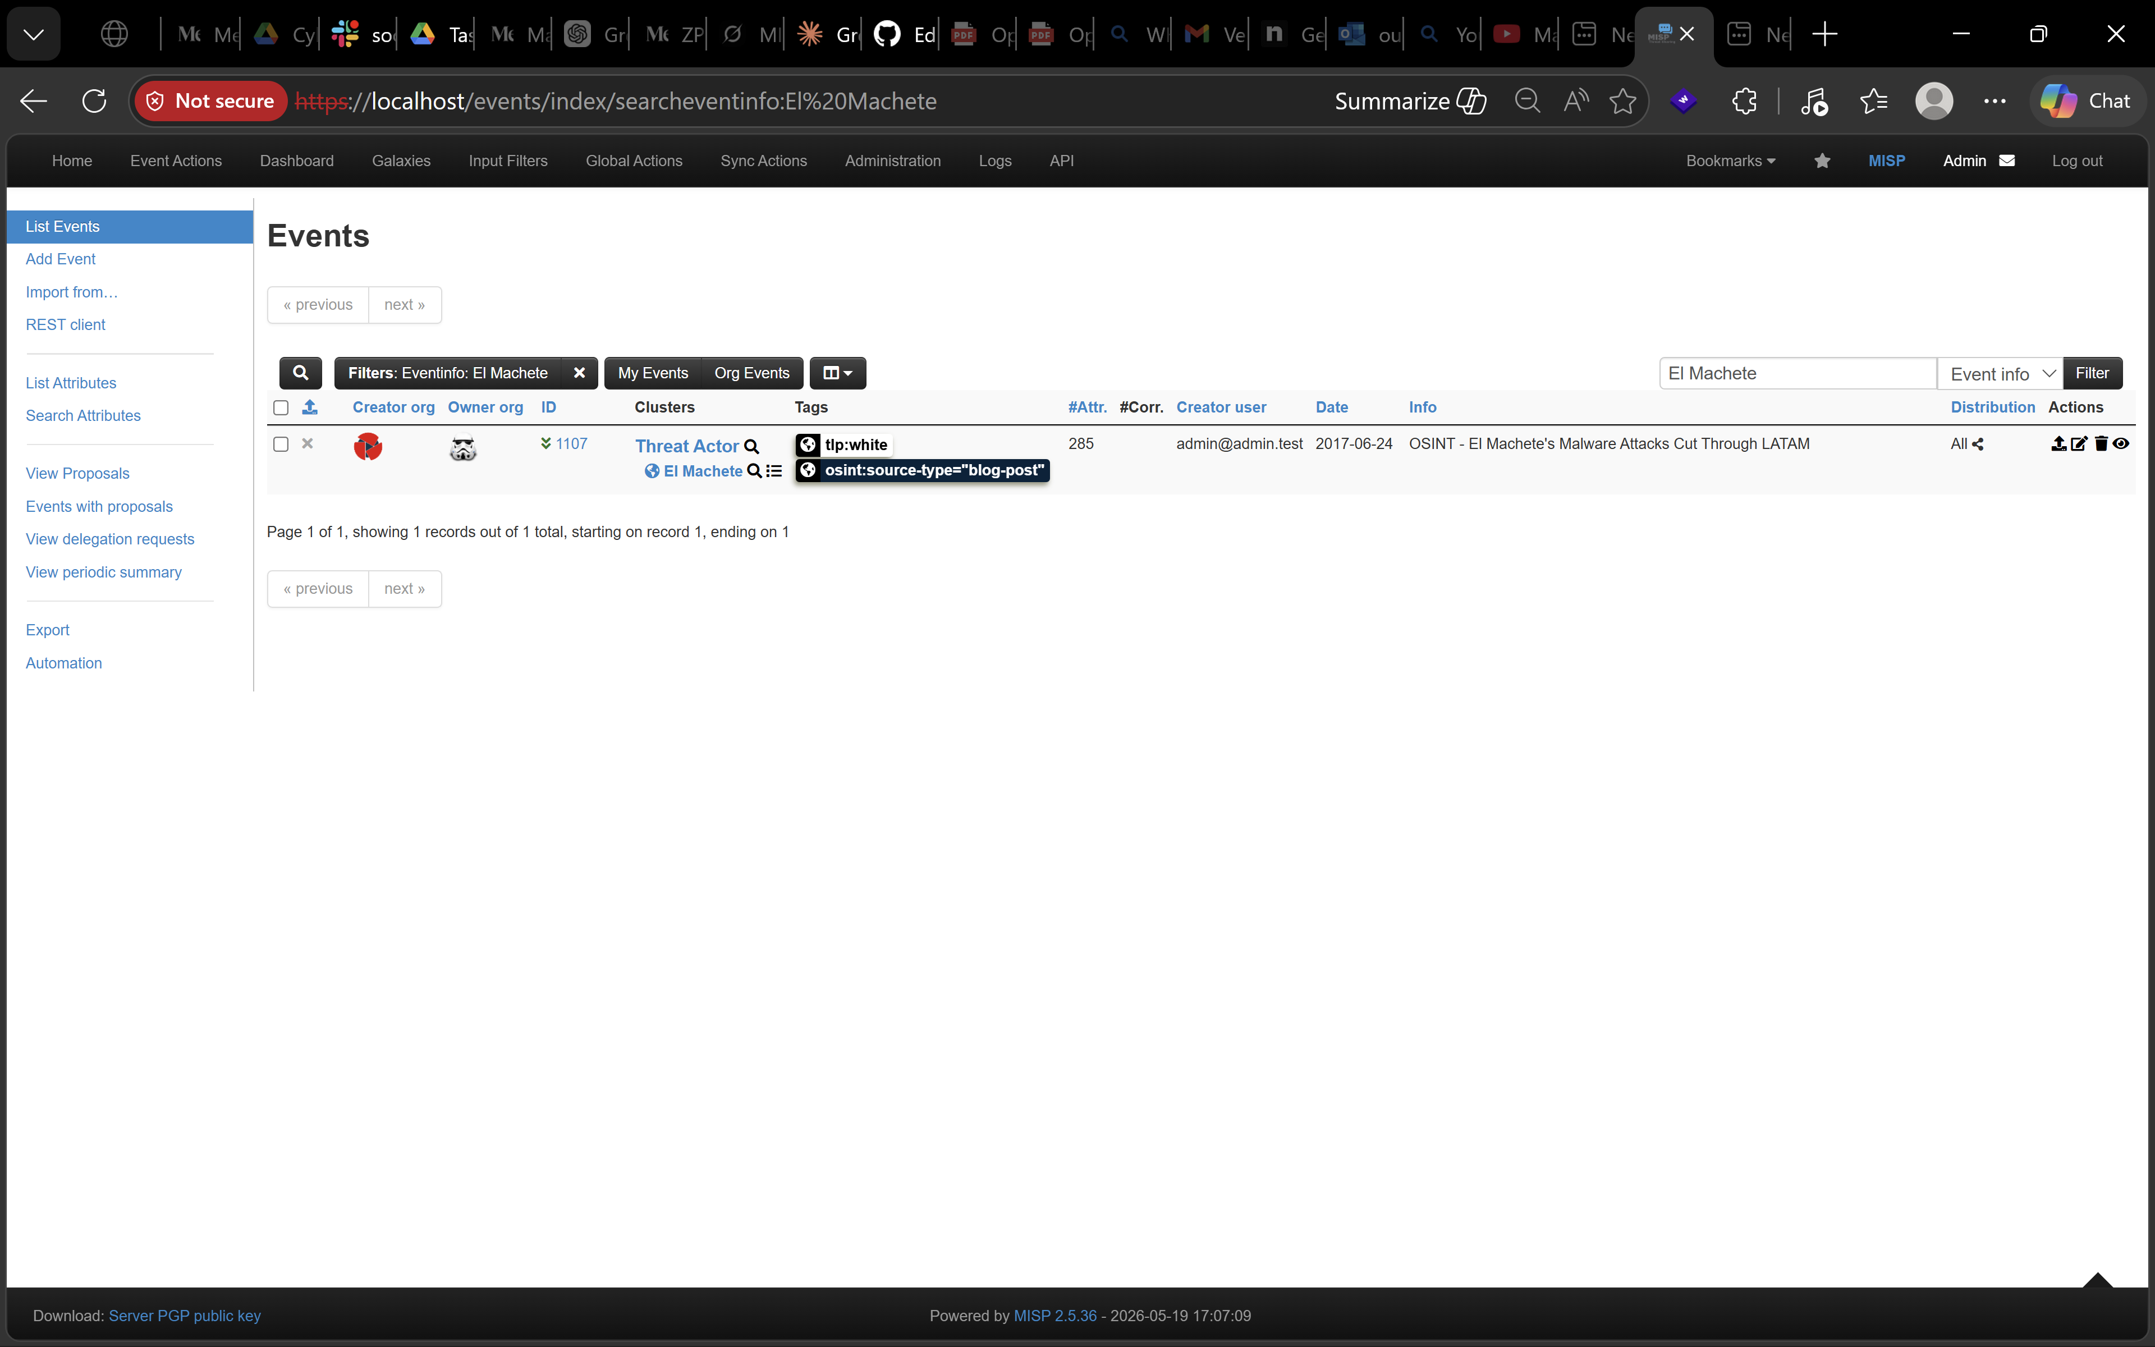Click the top next » pagination button
Screen dimensions: 2155x1347
click(404, 305)
